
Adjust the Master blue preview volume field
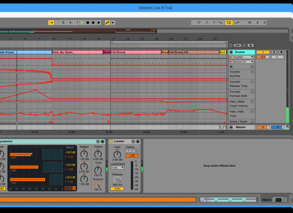click(x=278, y=127)
